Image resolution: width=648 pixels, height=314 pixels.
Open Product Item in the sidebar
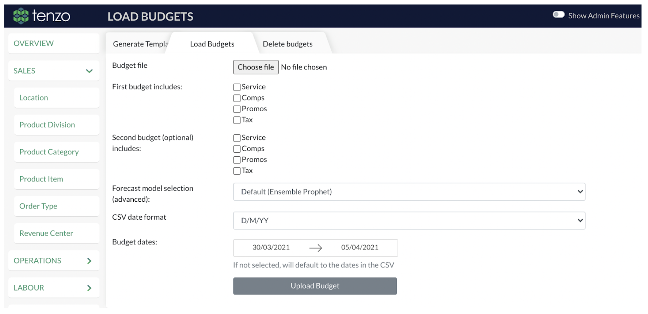(57, 179)
